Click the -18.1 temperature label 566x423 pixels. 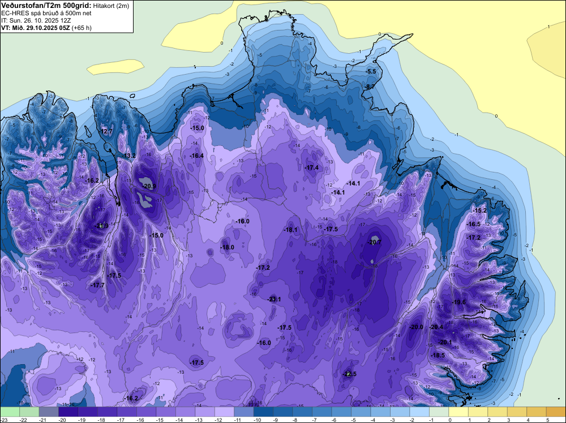pyautogui.click(x=290, y=230)
